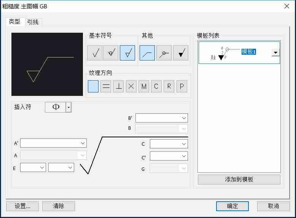Screen dimensions: 296x218
Task: Switch to the 引线 tab
Action: (x=33, y=22)
